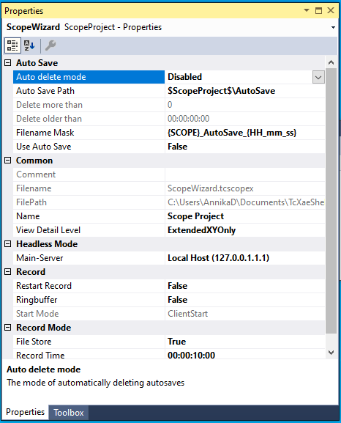Screen dimensions: 341x423
Task: Switch to Categorized view icon
Action: point(12,45)
